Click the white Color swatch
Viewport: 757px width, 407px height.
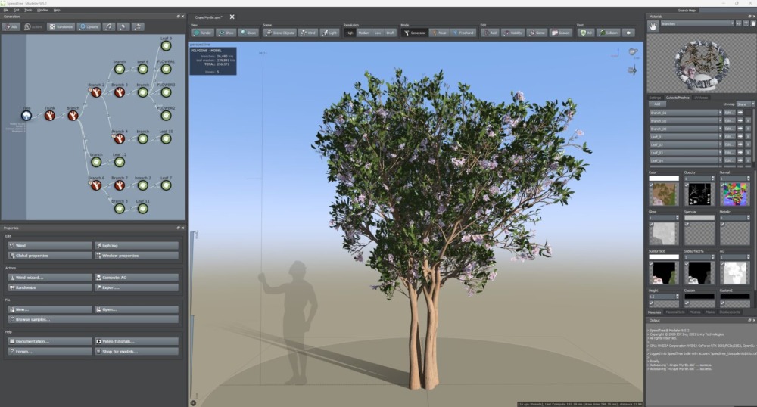click(x=664, y=179)
